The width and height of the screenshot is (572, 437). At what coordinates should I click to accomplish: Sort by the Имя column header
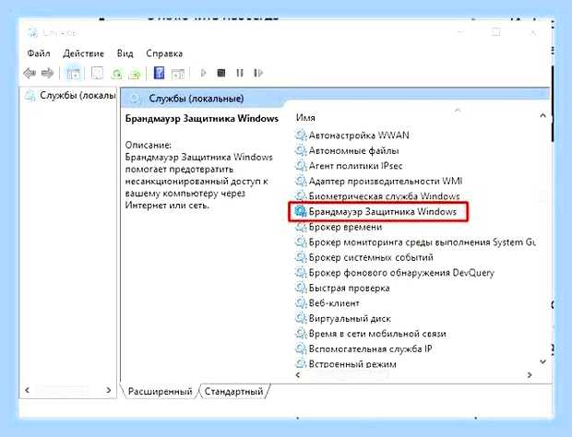305,118
